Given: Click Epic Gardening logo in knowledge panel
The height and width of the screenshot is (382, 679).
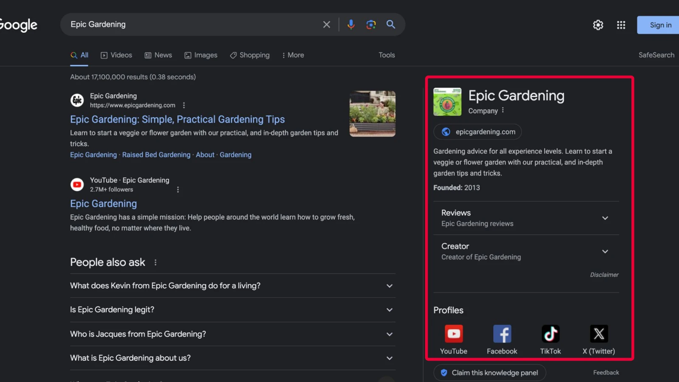Looking at the screenshot, I should pyautogui.click(x=447, y=102).
